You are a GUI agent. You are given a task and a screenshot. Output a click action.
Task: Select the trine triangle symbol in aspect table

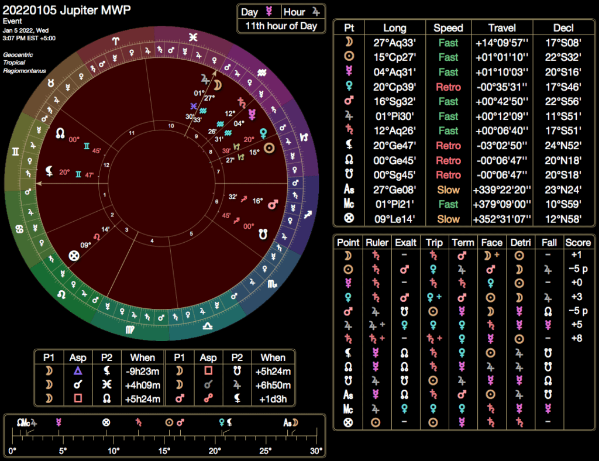pyautogui.click(x=77, y=370)
